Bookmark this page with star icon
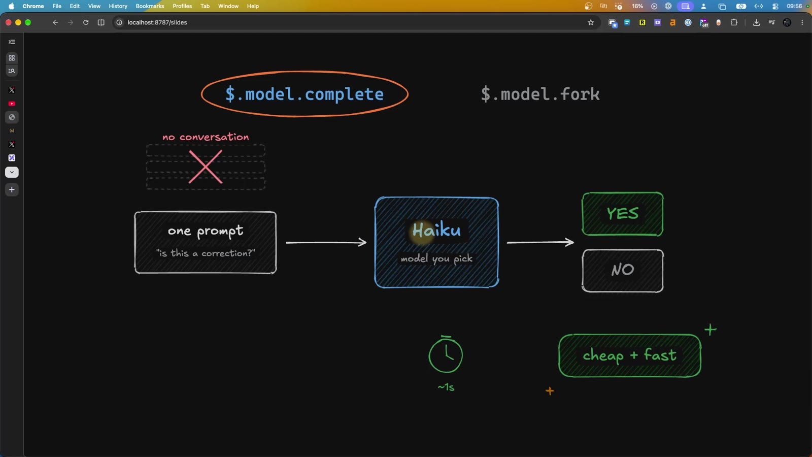Viewport: 812px width, 457px height. (x=591, y=22)
